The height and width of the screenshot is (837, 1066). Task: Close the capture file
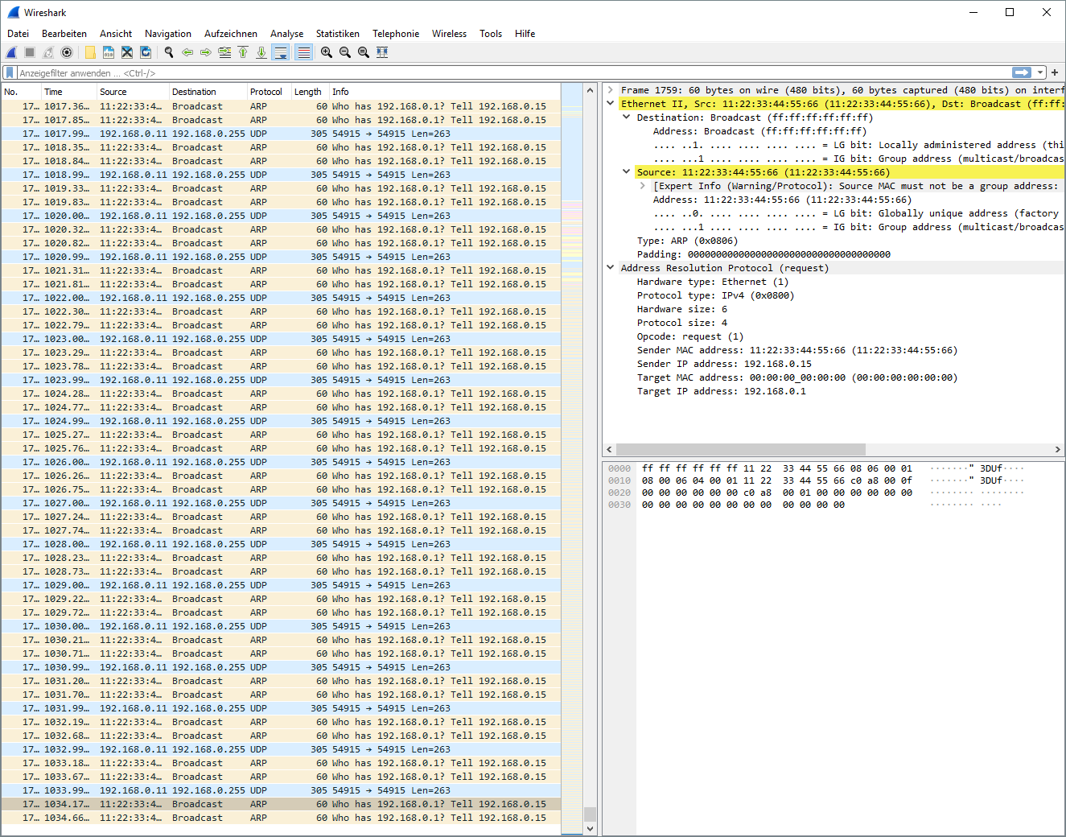(x=127, y=52)
